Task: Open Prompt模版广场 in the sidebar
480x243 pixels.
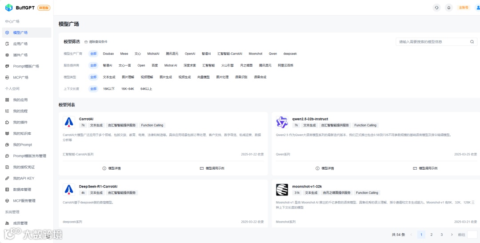Action: click(27, 66)
